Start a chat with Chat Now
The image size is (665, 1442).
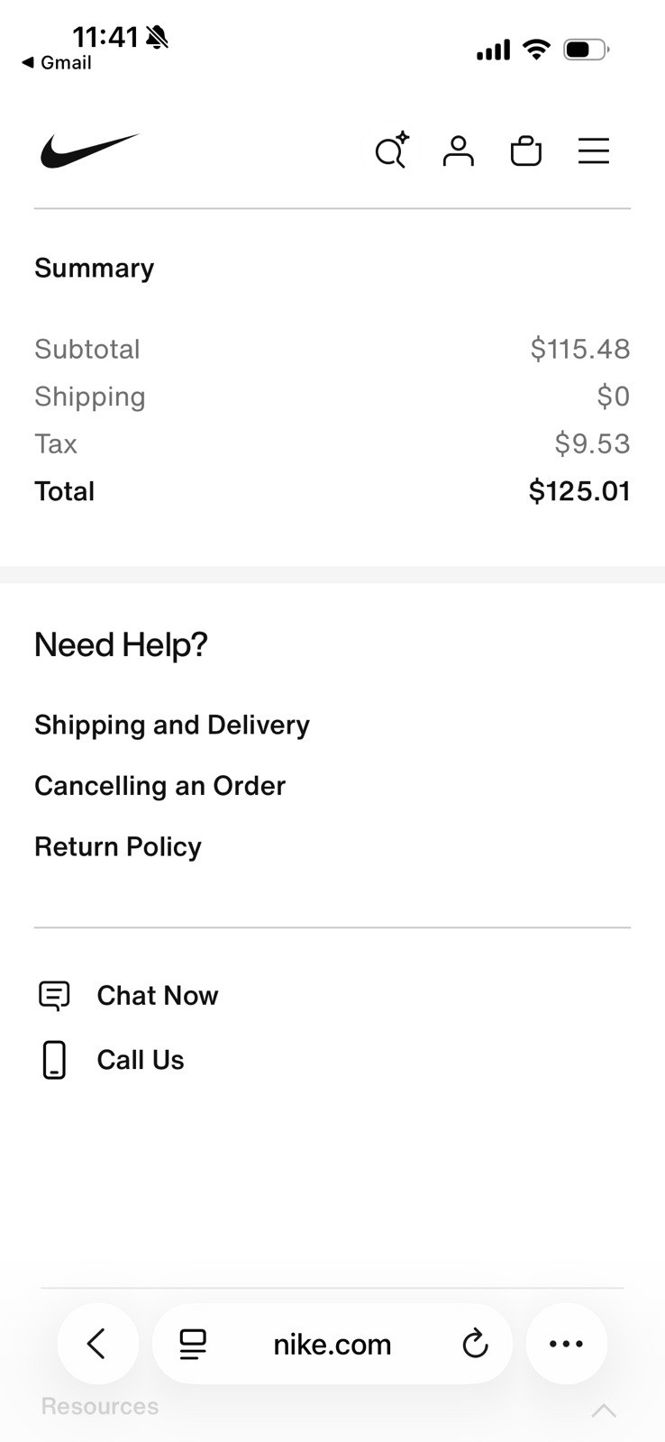[158, 995]
